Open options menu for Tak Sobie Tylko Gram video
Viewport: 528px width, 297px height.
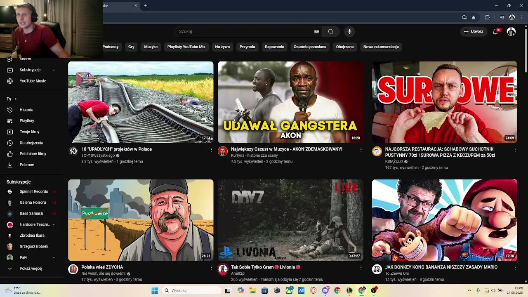point(361,267)
